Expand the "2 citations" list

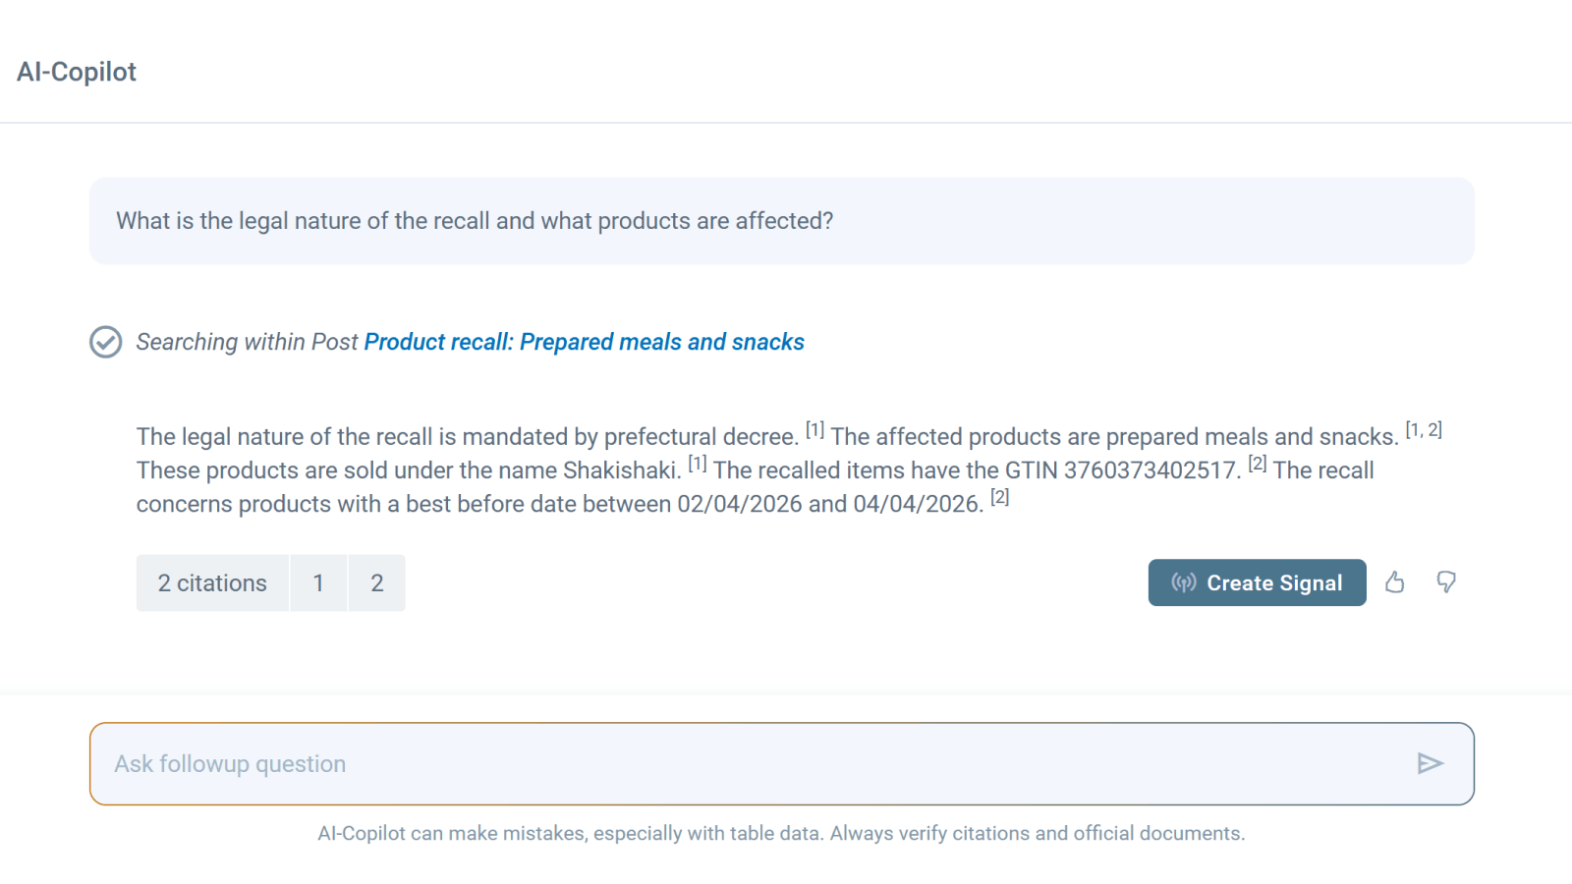[212, 583]
